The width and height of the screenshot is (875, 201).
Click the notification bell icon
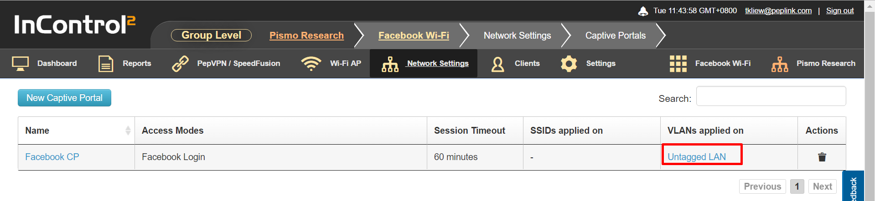coord(643,11)
